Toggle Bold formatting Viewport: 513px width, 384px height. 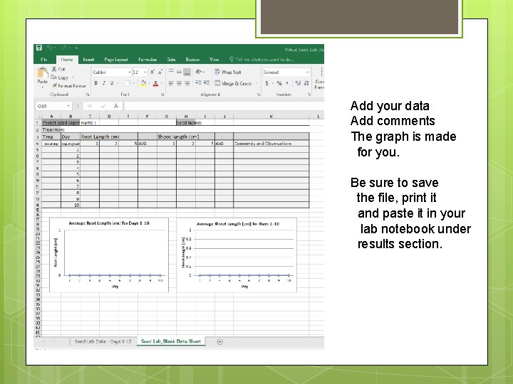tap(96, 83)
